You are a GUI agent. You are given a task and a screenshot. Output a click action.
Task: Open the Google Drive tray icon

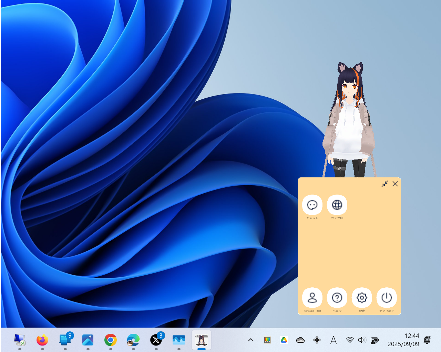click(284, 340)
